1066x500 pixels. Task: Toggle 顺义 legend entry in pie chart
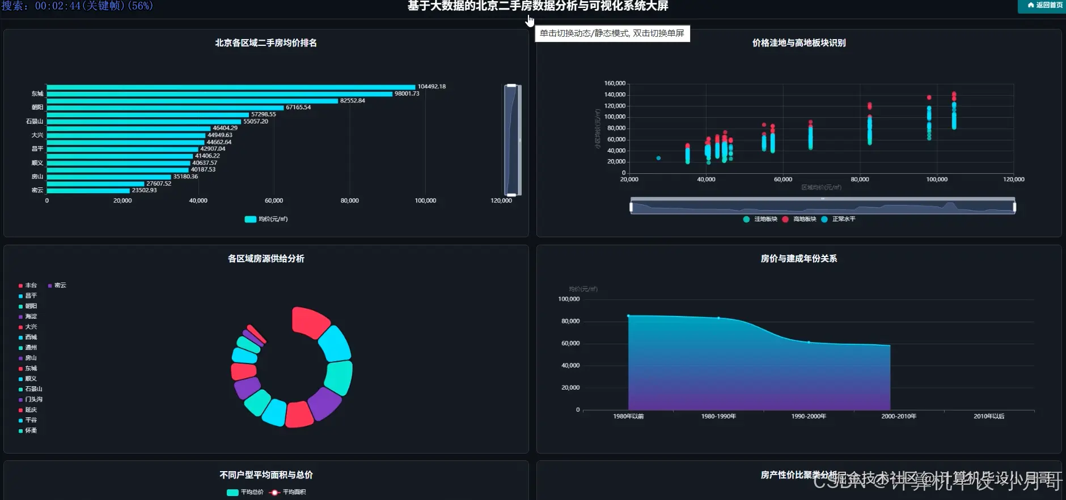[28, 379]
